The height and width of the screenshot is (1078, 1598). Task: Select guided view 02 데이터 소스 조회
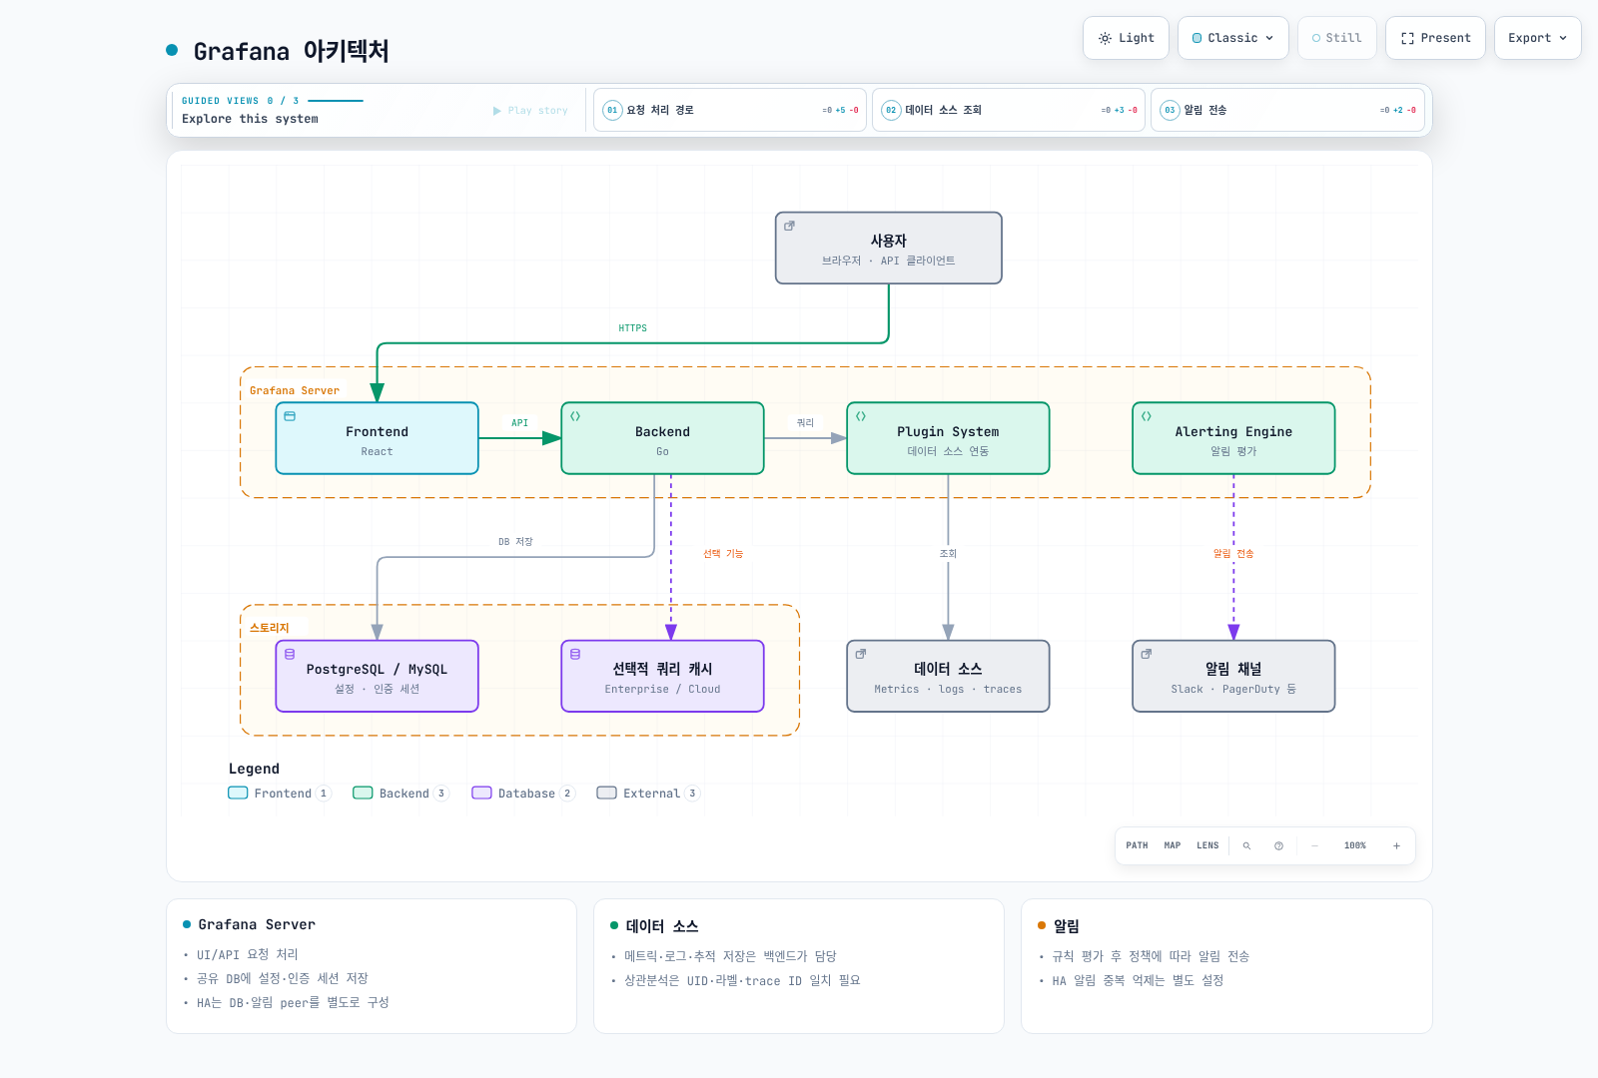[x=1008, y=110]
